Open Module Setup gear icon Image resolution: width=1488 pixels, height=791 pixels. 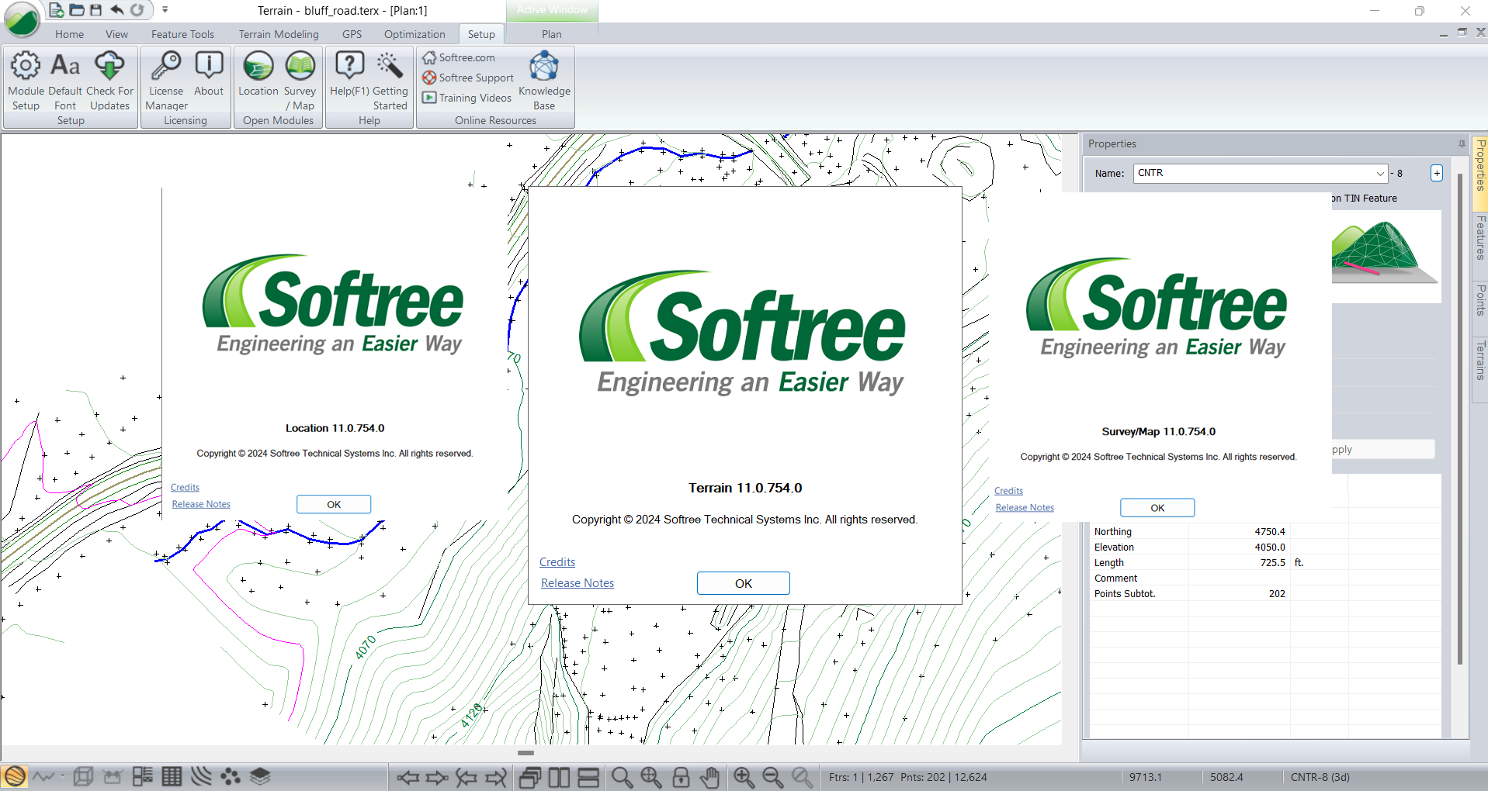coord(26,81)
